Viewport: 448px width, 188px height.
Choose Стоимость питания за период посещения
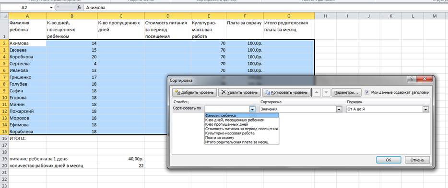tap(242, 129)
